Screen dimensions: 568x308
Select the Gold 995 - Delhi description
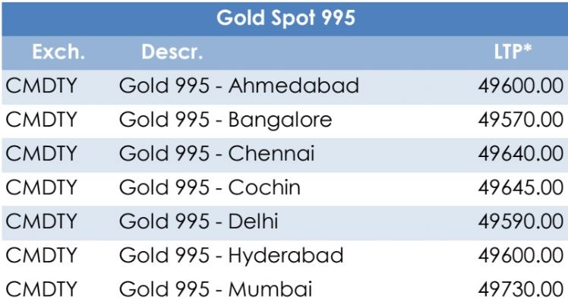point(198,222)
